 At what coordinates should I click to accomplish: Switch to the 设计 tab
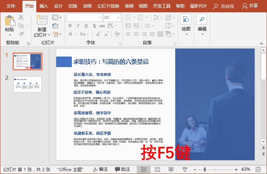[x=58, y=6]
